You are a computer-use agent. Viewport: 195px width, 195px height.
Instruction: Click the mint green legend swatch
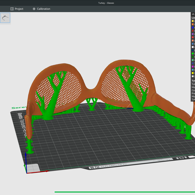[193, 60]
